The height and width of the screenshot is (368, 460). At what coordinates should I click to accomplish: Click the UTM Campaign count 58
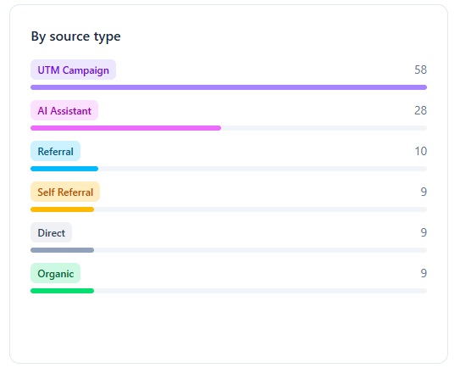(420, 70)
